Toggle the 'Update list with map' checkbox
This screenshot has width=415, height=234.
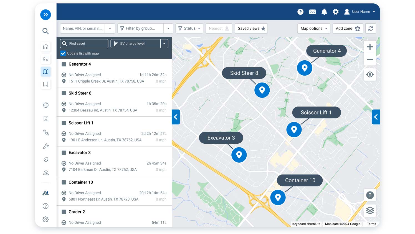(x=63, y=53)
